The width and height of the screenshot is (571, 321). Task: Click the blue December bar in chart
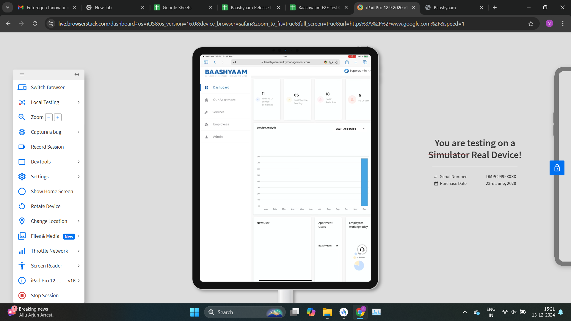tap(364, 182)
